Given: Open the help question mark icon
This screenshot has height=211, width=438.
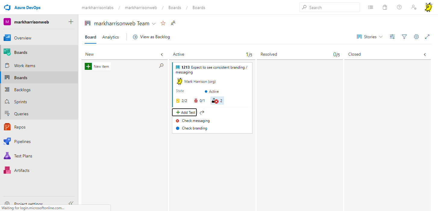Looking at the screenshot, I should [399, 8].
